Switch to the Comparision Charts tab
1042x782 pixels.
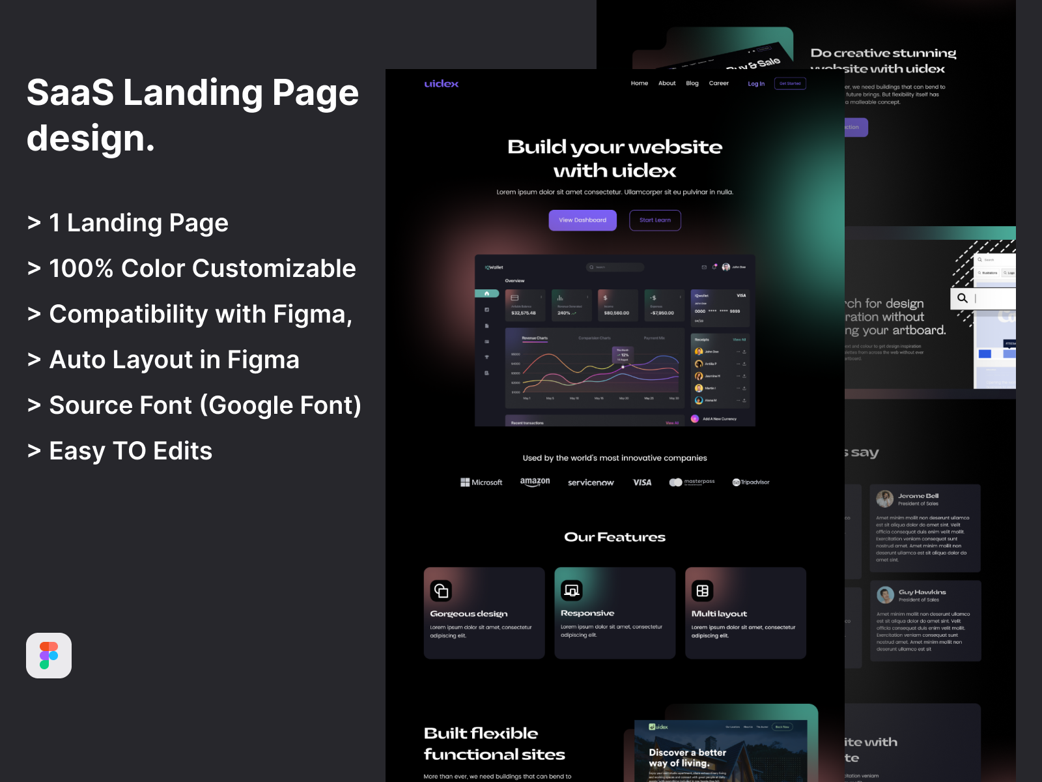pos(595,338)
